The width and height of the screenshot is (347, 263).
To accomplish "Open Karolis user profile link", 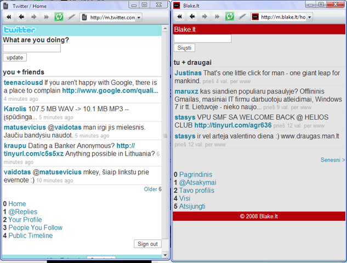I will click(15, 109).
